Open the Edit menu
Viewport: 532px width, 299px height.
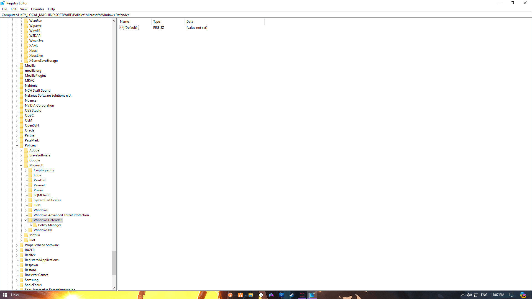14,9
